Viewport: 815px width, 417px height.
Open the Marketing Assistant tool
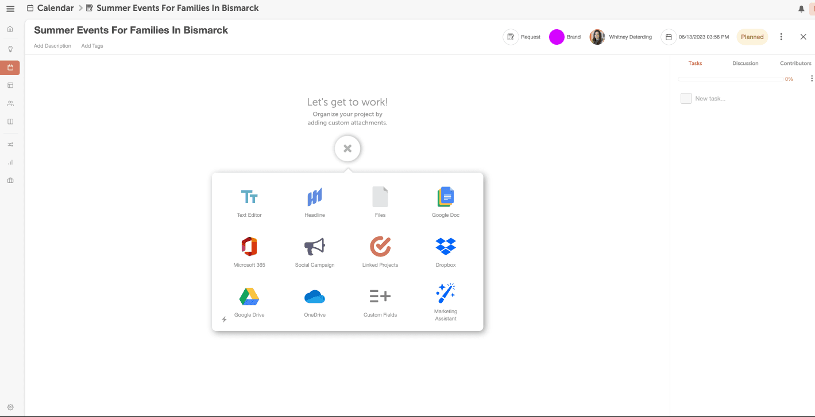coord(446,294)
